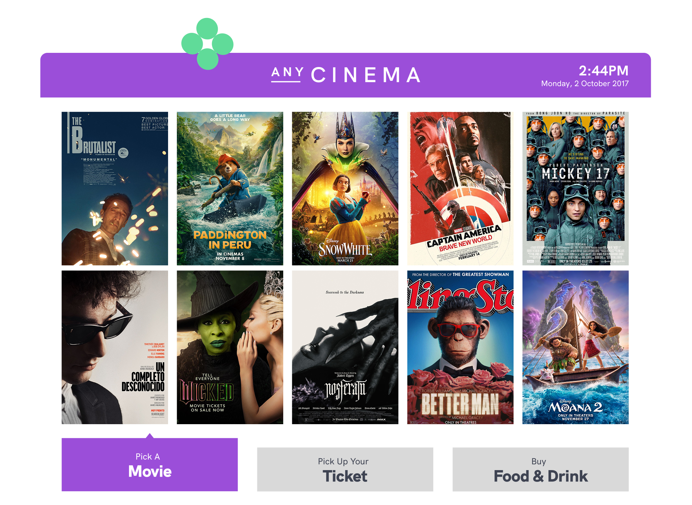This screenshot has height=505, width=692.
Task: Select the Better Man poster
Action: point(460,347)
